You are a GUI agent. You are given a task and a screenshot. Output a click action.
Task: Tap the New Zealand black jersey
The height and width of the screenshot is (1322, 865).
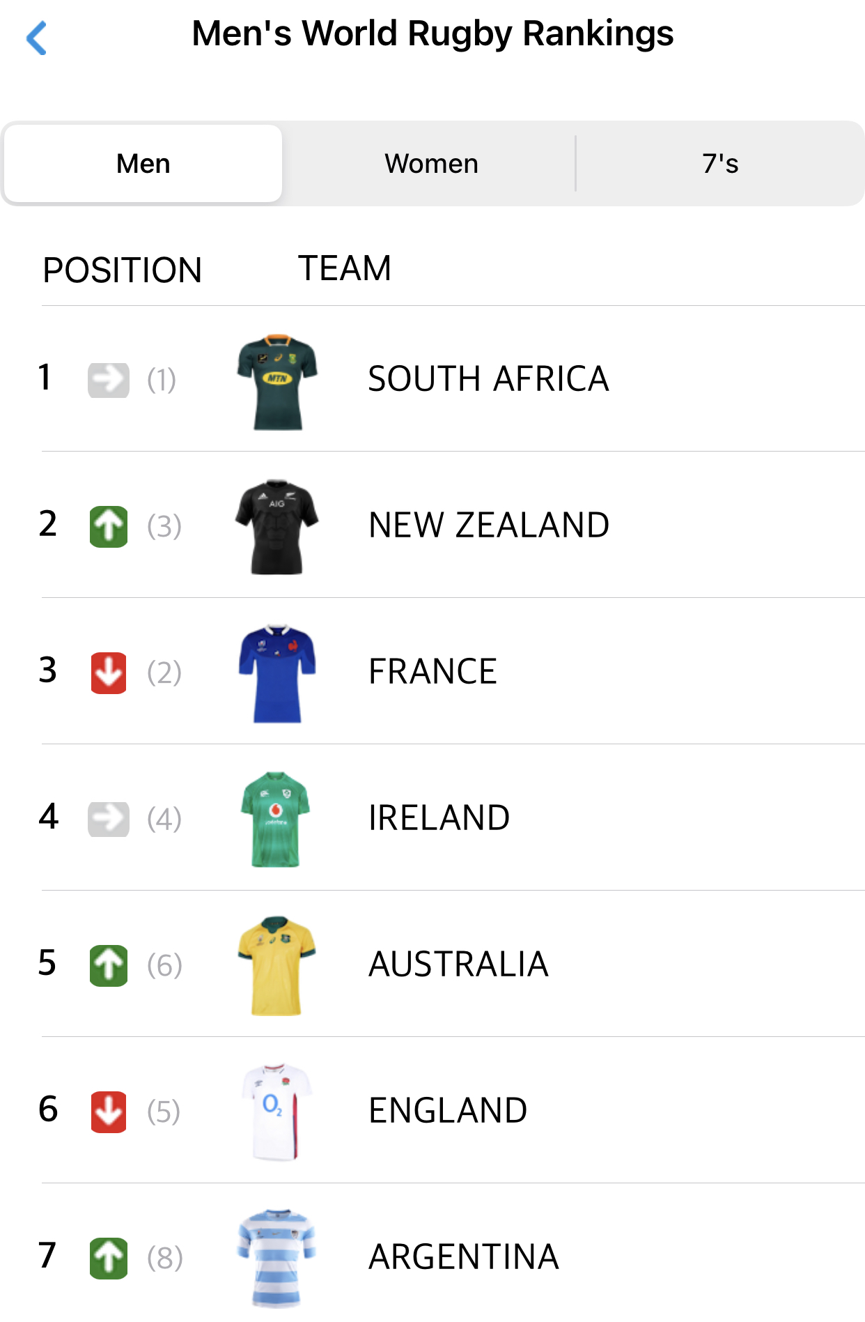coord(277,527)
